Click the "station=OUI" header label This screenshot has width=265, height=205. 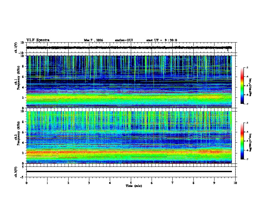pyautogui.click(x=124, y=40)
